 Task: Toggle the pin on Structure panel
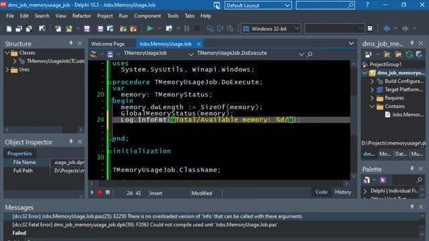click(x=71, y=43)
